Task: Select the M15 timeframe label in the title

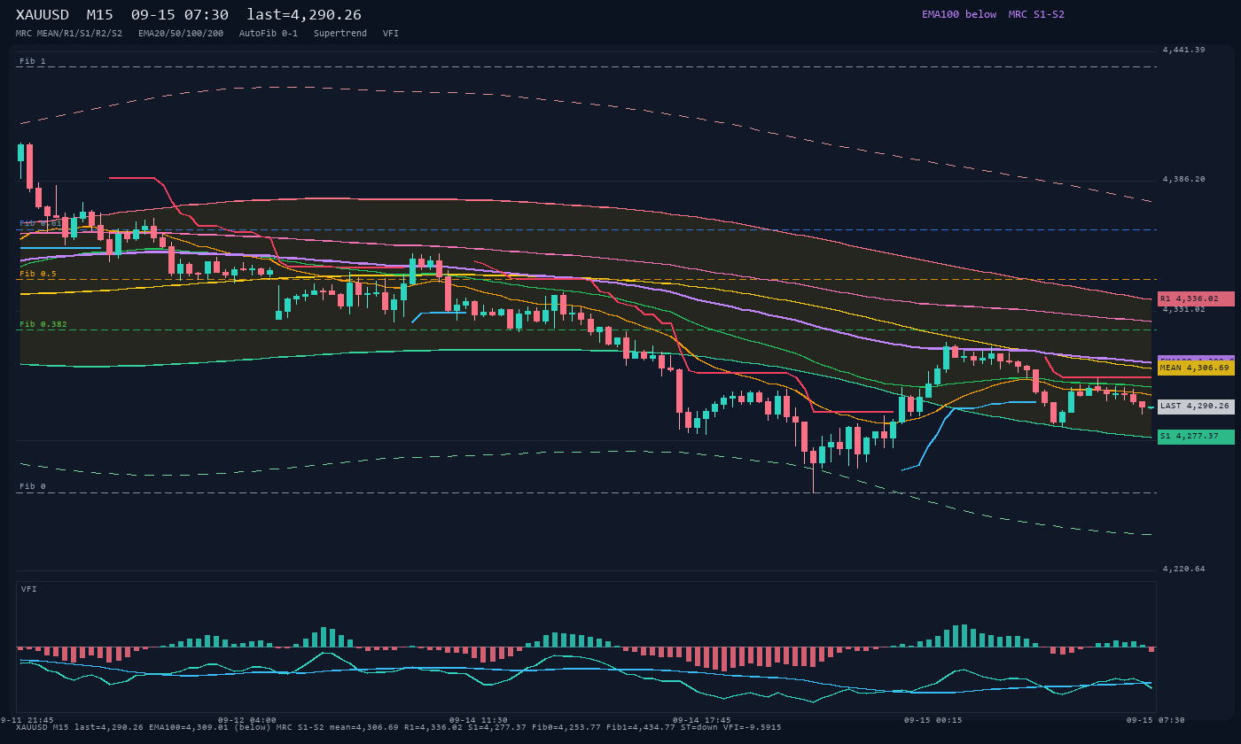Action: (x=100, y=14)
